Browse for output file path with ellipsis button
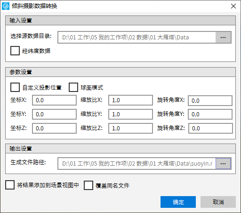Screen dimensions: 241x213 click(223, 164)
